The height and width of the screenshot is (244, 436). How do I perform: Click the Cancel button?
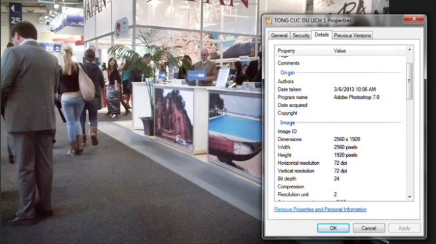[x=368, y=228]
